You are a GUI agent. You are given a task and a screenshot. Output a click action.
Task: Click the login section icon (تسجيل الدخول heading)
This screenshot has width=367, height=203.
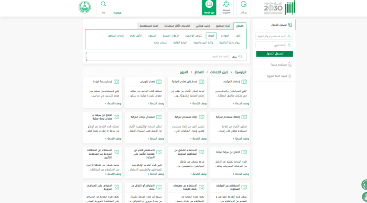tap(290, 25)
